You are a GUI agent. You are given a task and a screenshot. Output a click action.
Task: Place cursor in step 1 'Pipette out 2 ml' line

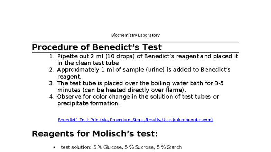147,59
